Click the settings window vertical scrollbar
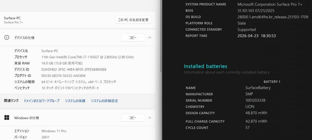Viewport: 312px width, 140px height. (161, 36)
